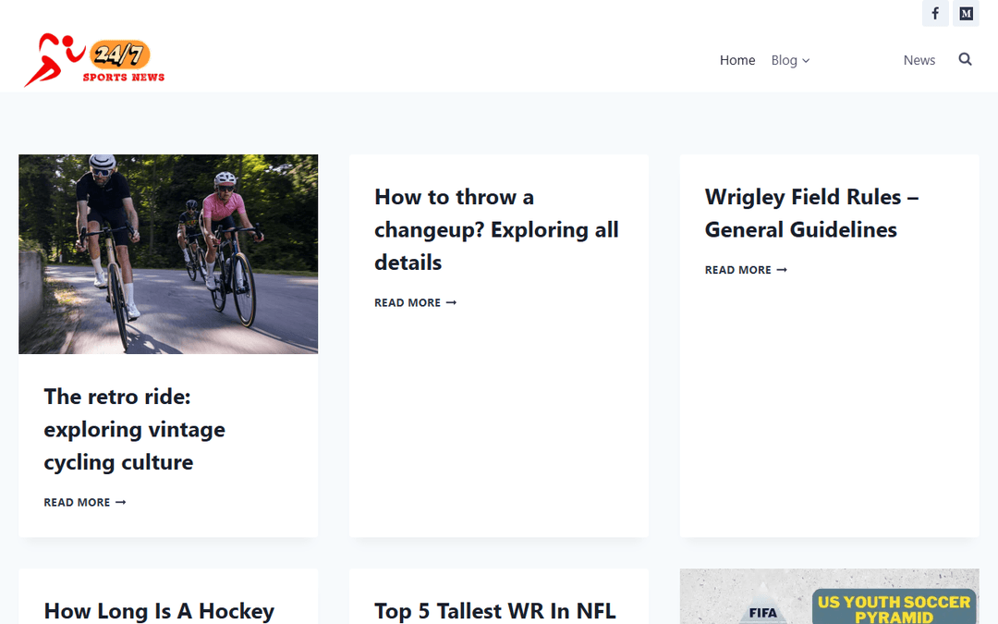Open the News menu item

[919, 60]
